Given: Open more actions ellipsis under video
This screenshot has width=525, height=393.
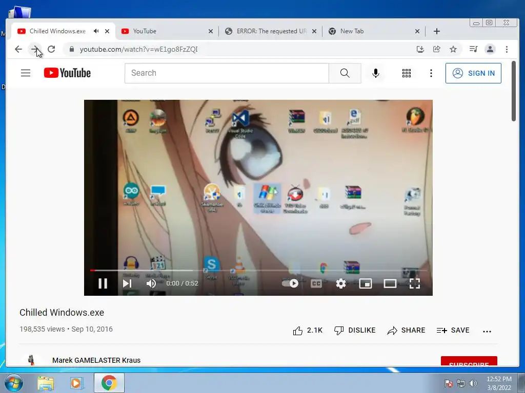Looking at the screenshot, I should pos(487,331).
